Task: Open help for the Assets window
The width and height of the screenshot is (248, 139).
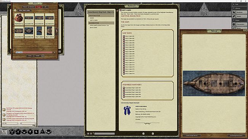Action: pyautogui.click(x=61, y=5)
